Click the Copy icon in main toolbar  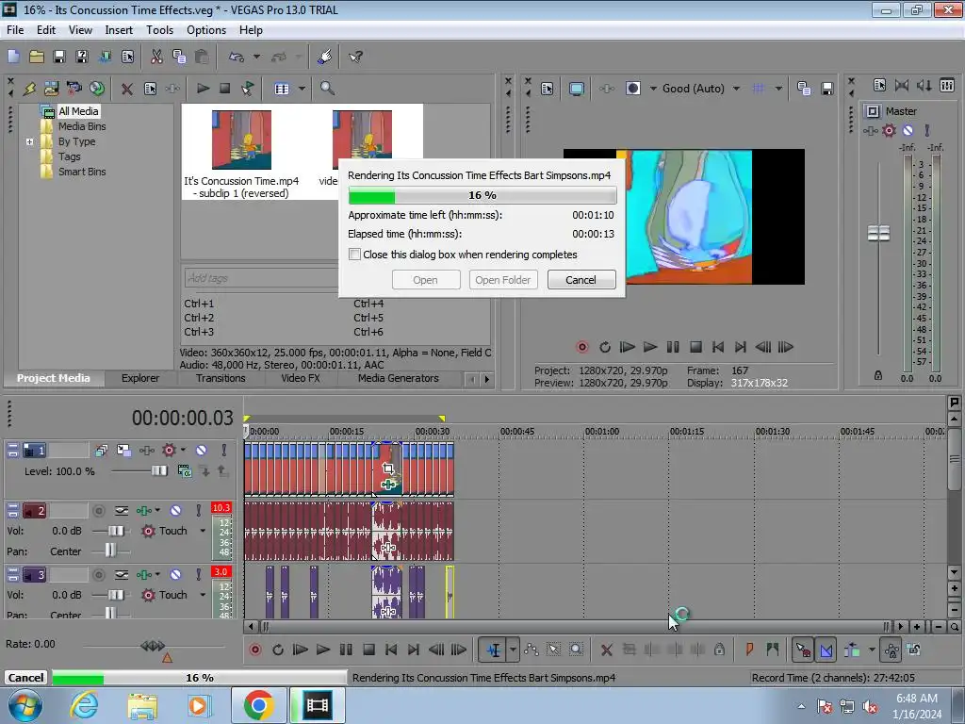point(179,57)
